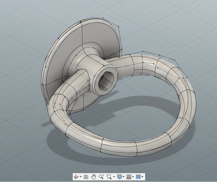
Task: Open the Display Settings monitor icon
Action: point(119,177)
